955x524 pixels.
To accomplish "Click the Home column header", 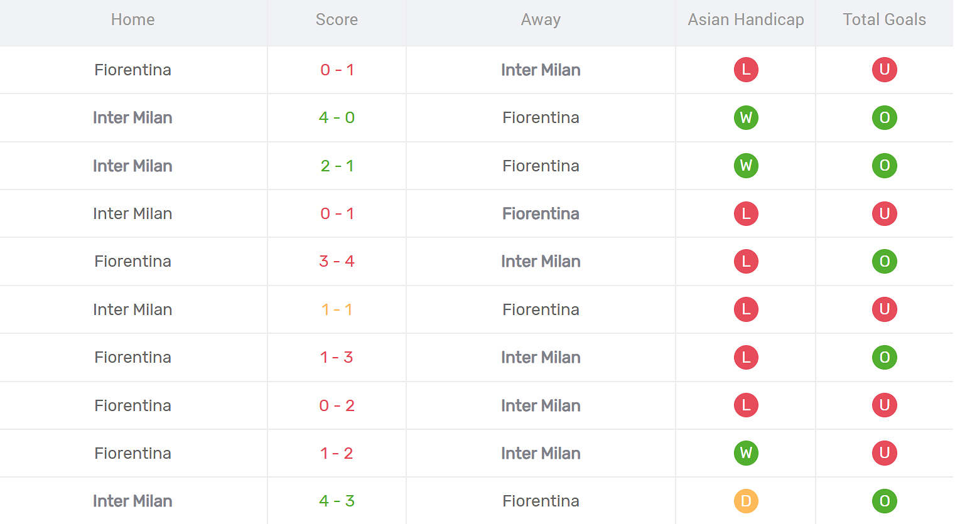I will click(132, 19).
